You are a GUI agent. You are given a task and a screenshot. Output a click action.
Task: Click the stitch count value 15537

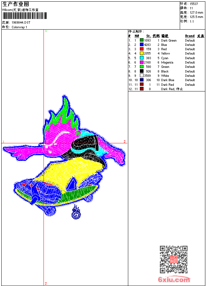pos(194,4)
